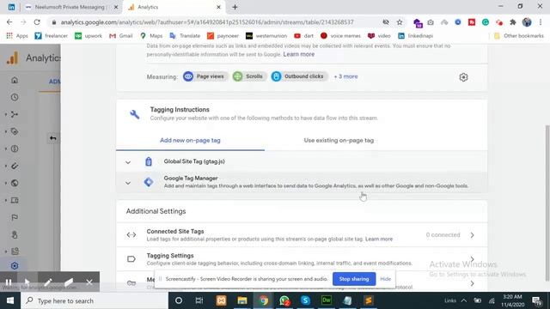Screen dimensions: 550x309
Task: Expand the Google Tag Manager section
Action: [128, 183]
